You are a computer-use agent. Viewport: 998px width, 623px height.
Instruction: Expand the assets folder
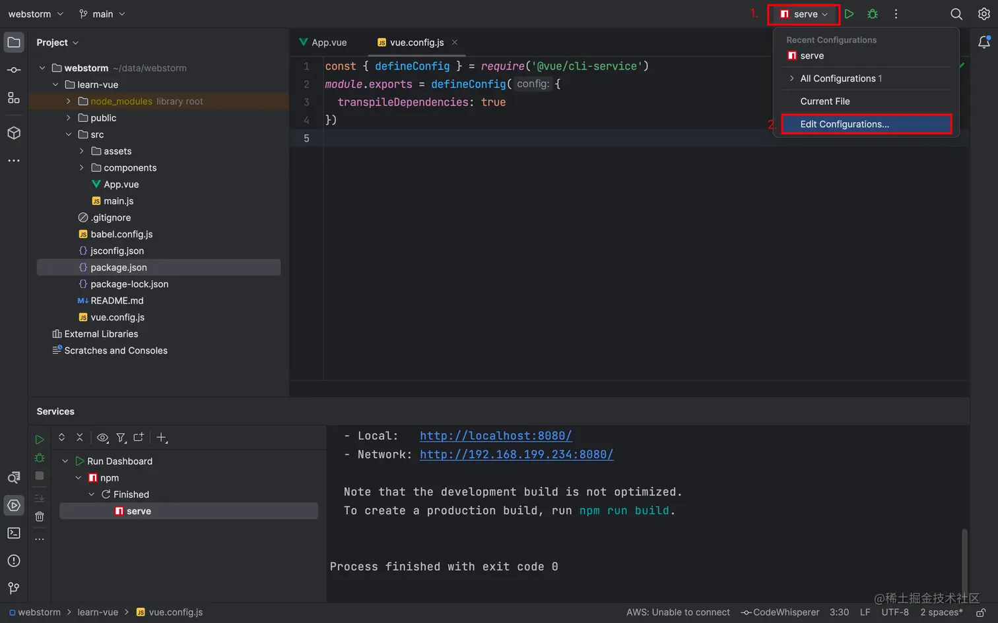[x=81, y=151]
